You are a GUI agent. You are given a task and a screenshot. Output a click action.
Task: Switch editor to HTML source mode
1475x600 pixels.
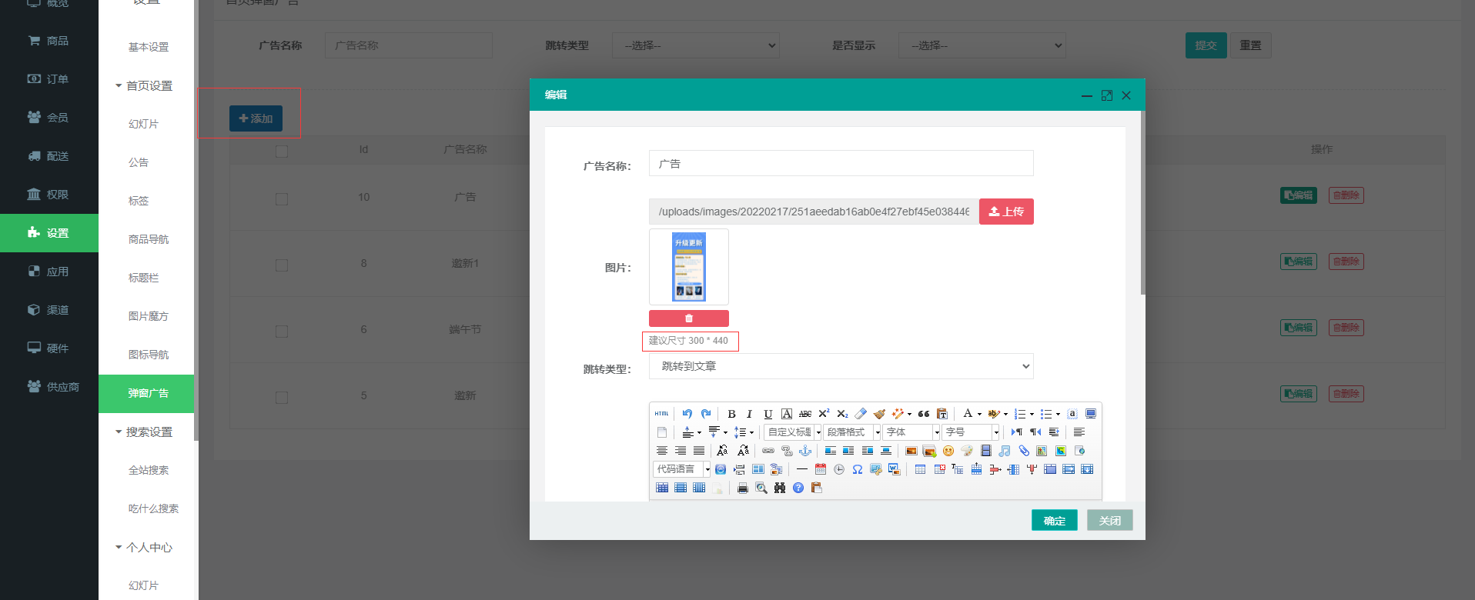[661, 414]
